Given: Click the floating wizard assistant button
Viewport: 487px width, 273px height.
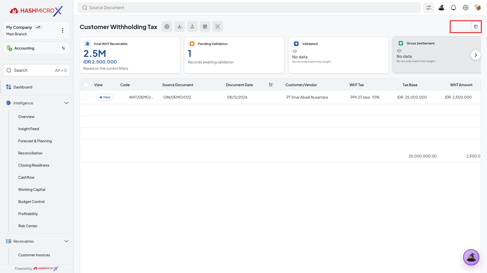Looking at the screenshot, I should click(471, 257).
